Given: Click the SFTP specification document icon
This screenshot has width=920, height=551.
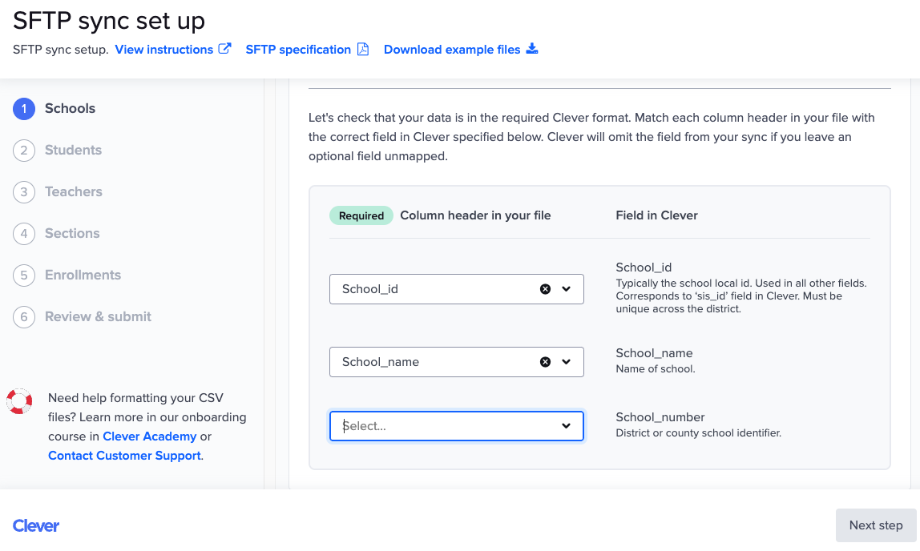Looking at the screenshot, I should [x=364, y=49].
